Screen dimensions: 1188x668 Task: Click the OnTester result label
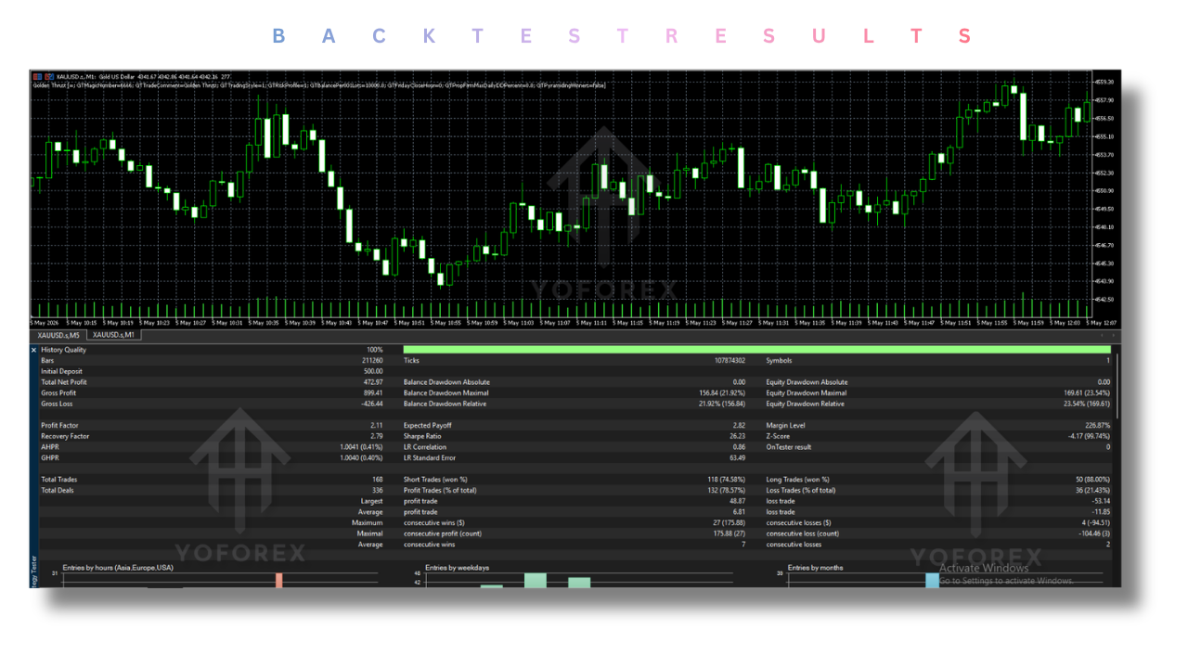(788, 447)
